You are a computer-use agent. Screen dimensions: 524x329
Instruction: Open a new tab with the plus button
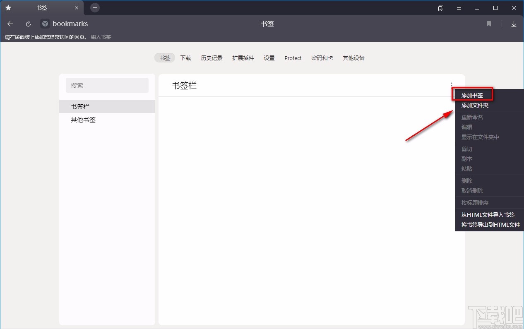pos(95,7)
